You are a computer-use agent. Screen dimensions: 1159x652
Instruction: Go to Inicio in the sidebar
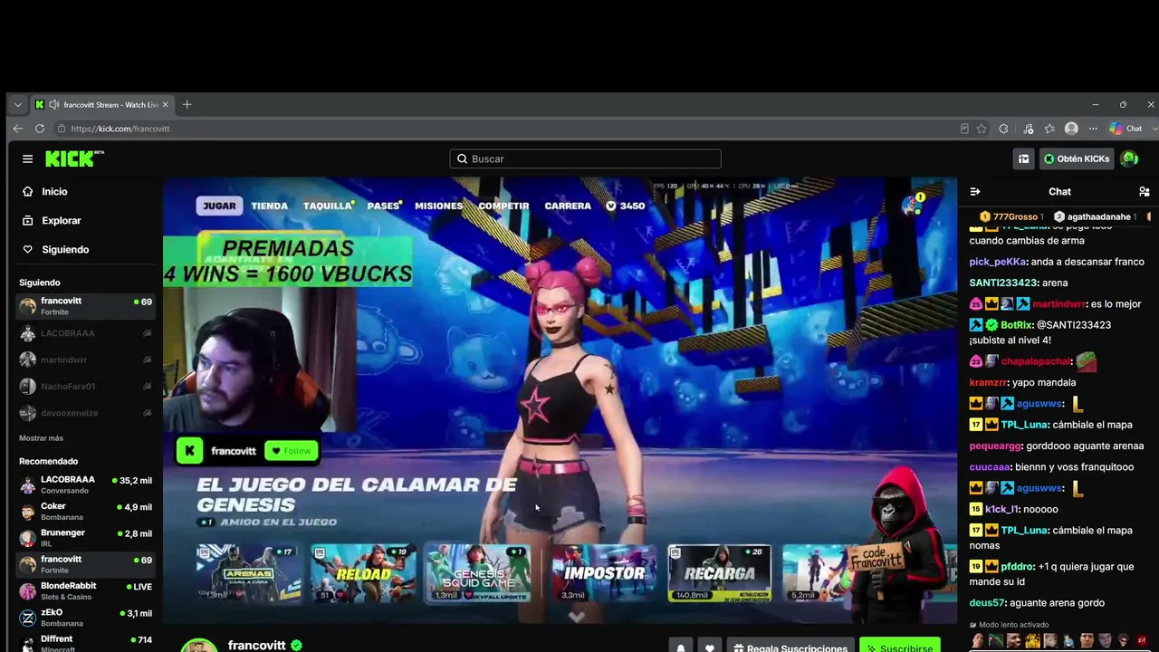tap(54, 192)
